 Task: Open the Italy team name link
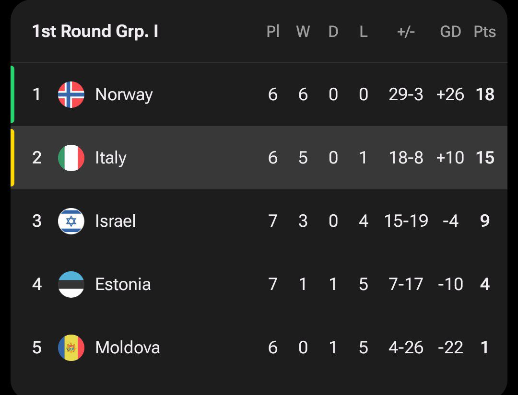[111, 158]
